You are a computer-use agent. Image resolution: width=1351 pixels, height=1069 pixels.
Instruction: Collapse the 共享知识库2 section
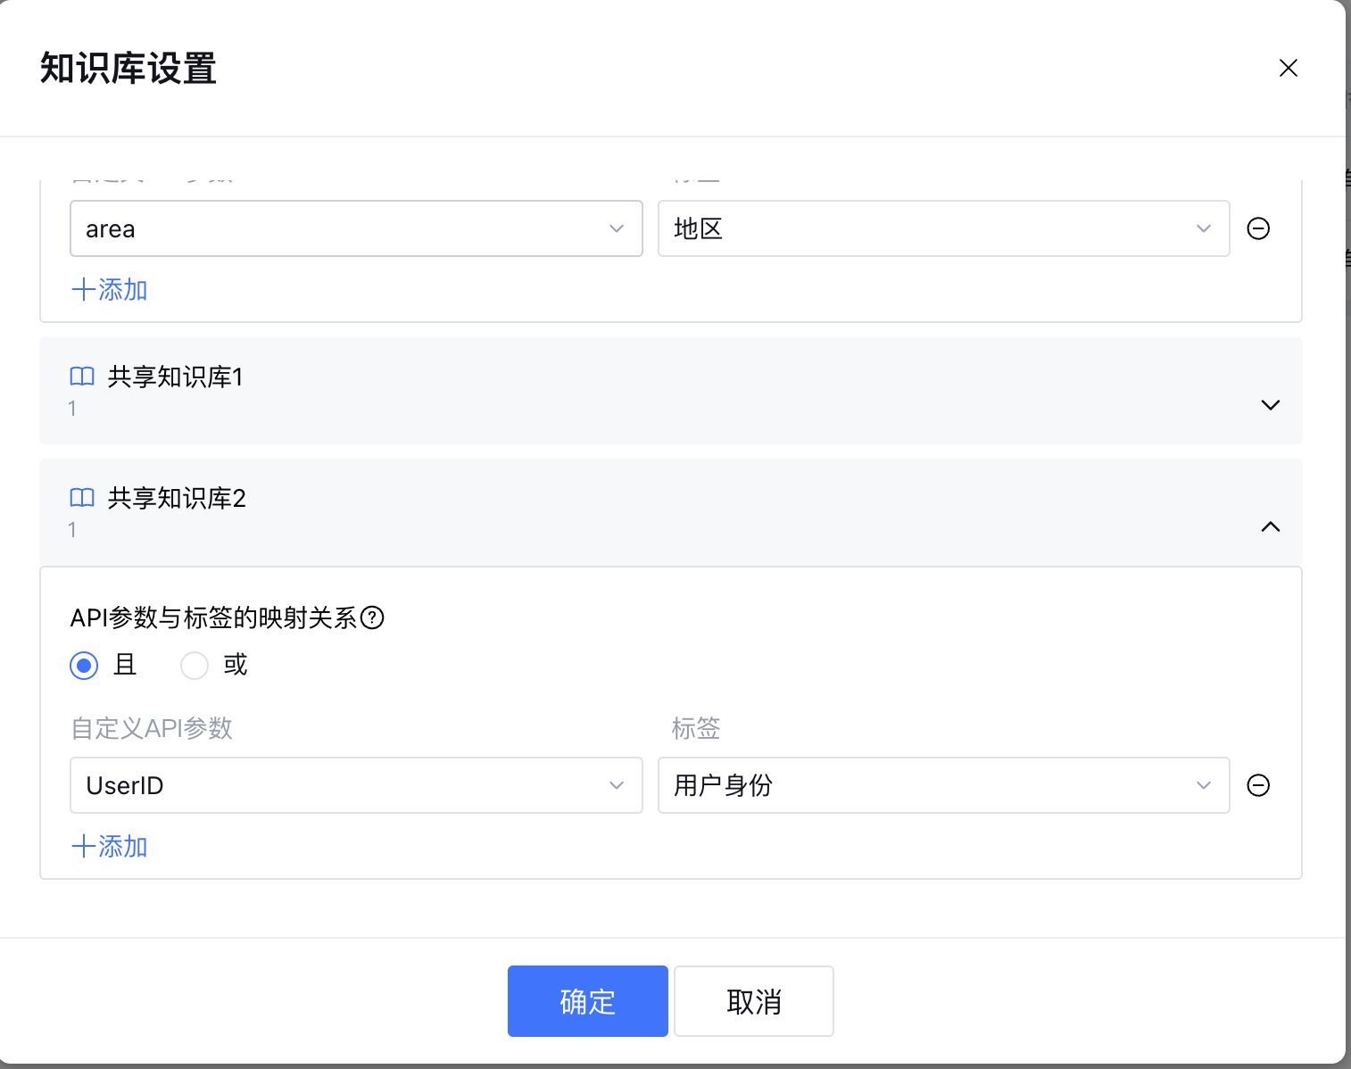[x=1270, y=526]
